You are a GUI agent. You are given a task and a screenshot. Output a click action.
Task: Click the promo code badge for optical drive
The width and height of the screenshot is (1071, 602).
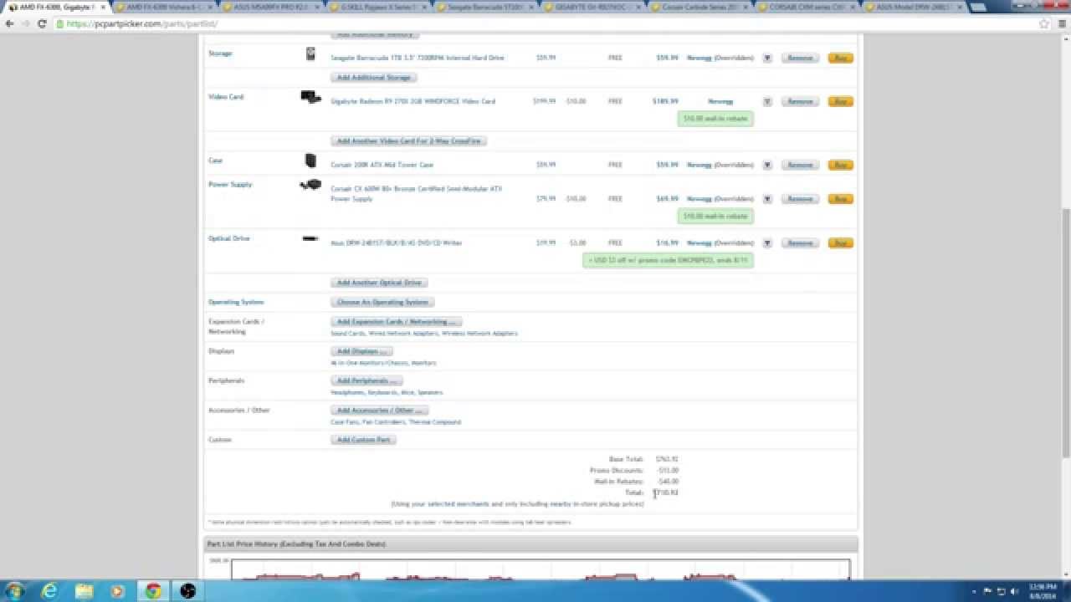[x=668, y=260]
